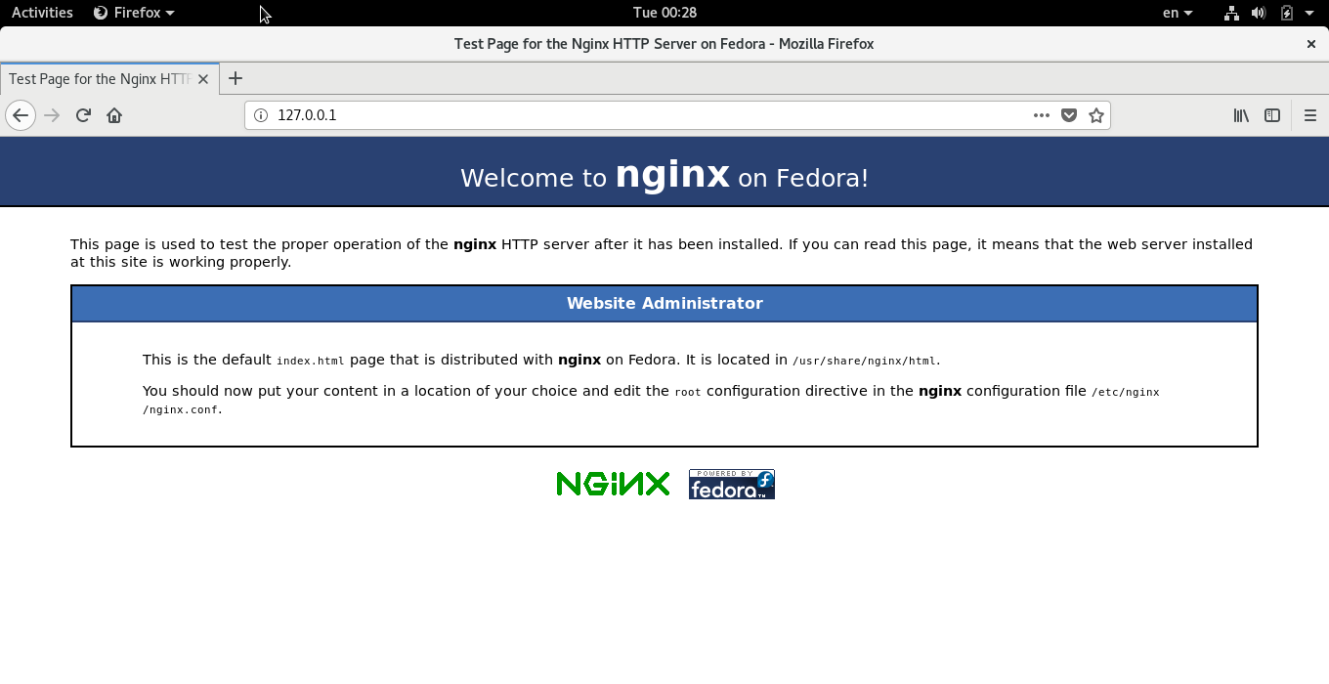
Task: Open the Firefox application menu
Action: 134,13
